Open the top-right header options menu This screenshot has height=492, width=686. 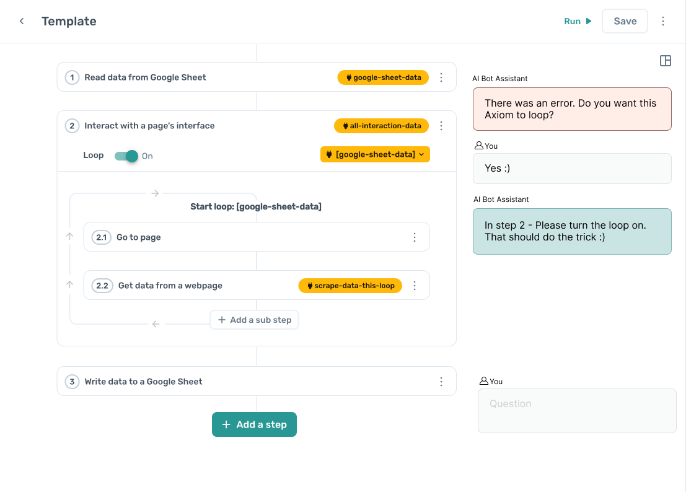(x=663, y=21)
